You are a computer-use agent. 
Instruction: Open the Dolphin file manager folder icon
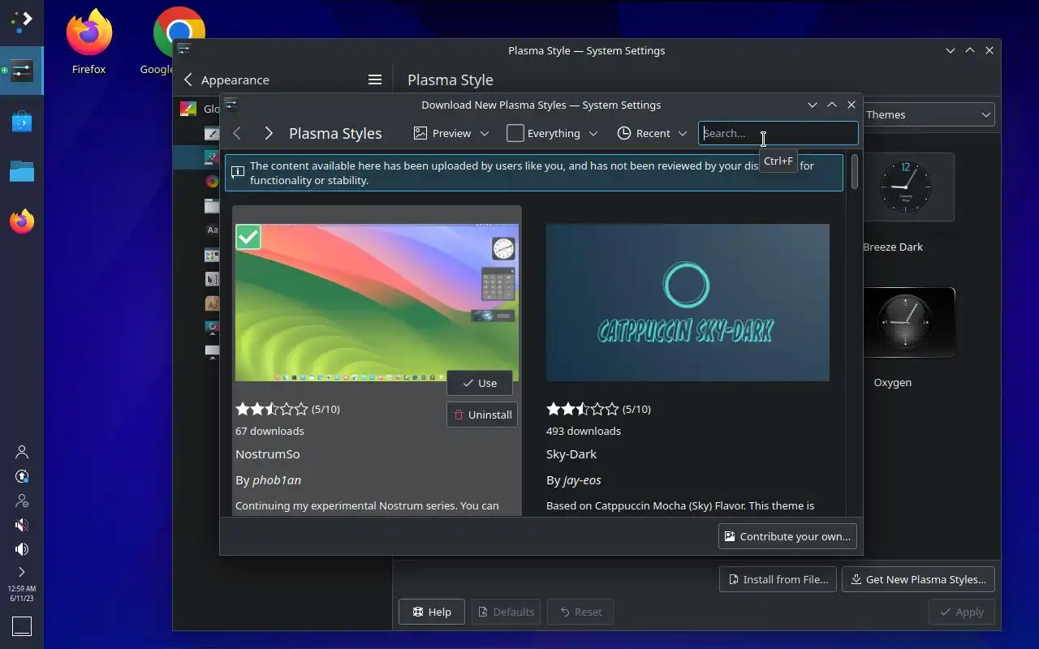coord(22,171)
